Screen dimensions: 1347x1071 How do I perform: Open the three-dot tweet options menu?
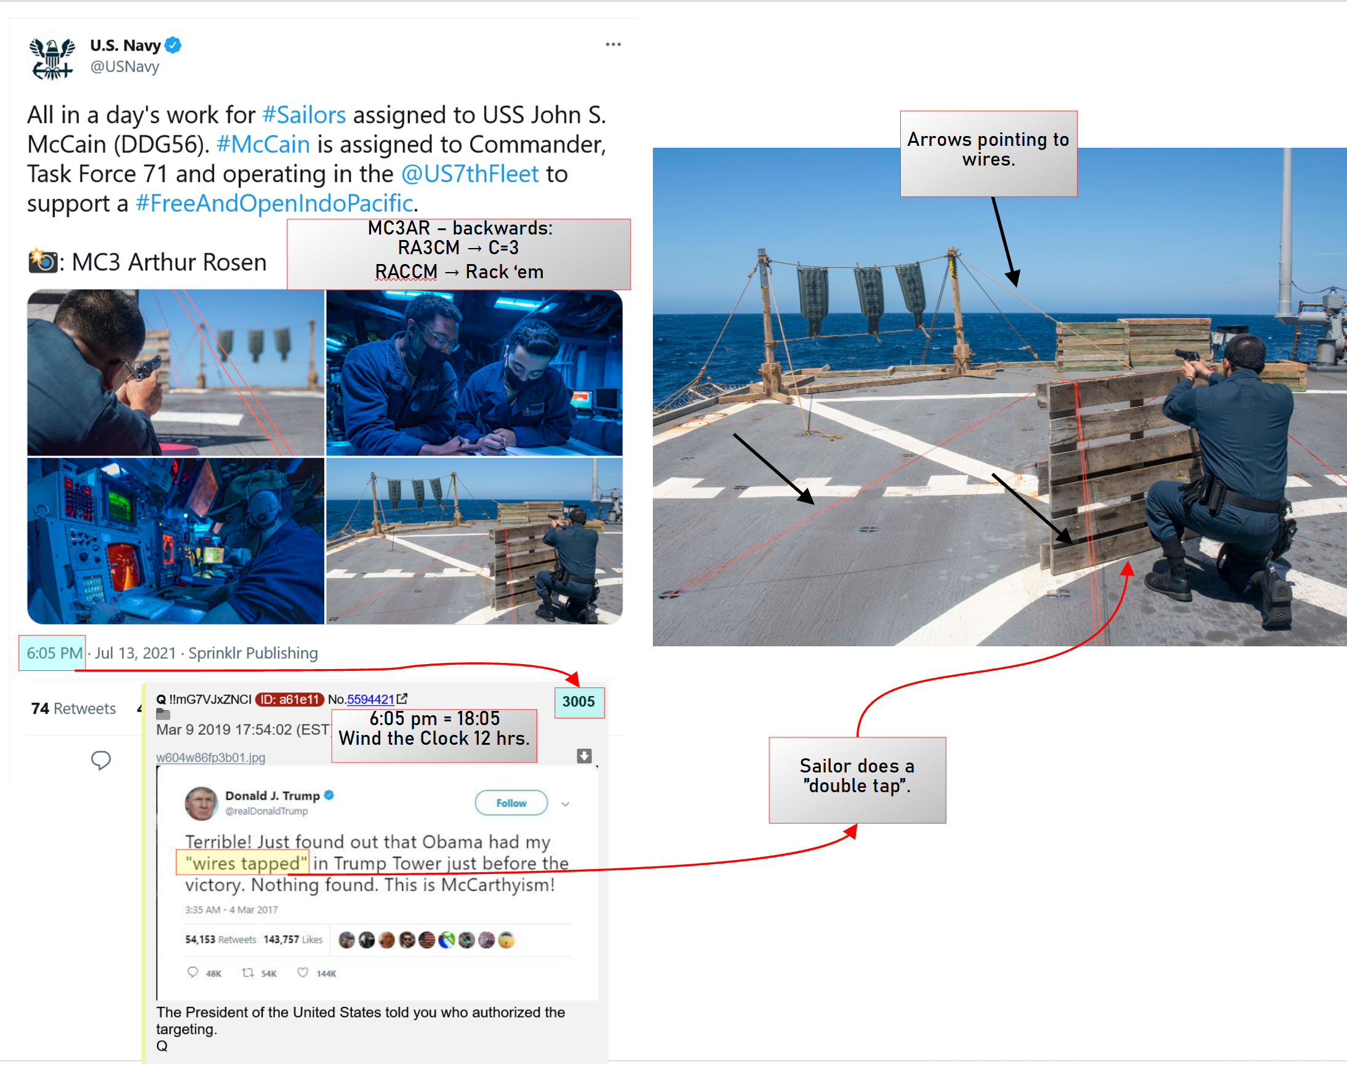tap(613, 44)
